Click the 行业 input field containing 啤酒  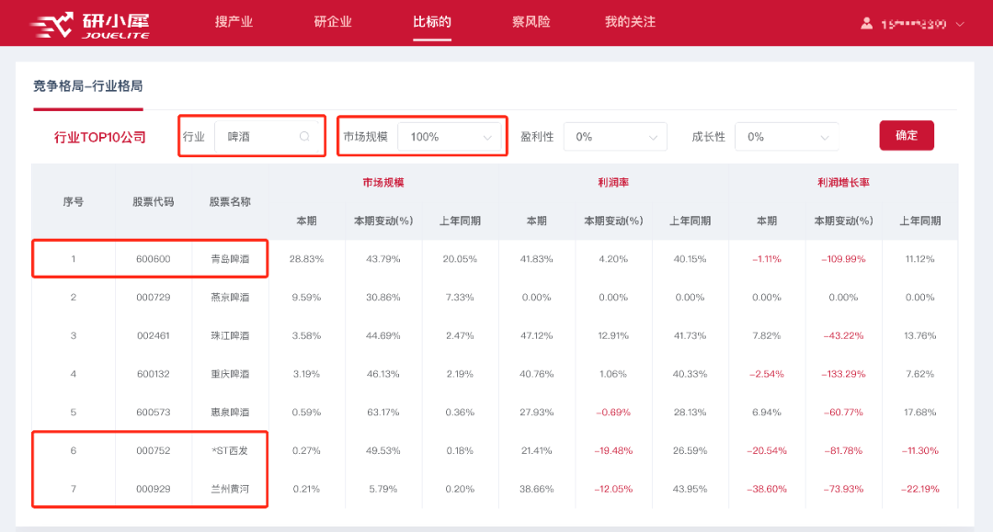[x=266, y=137]
